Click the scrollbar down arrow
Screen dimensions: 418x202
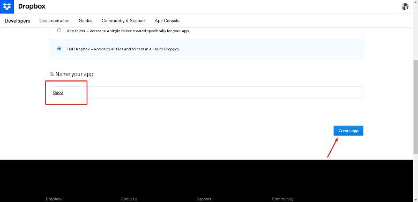(416, 200)
